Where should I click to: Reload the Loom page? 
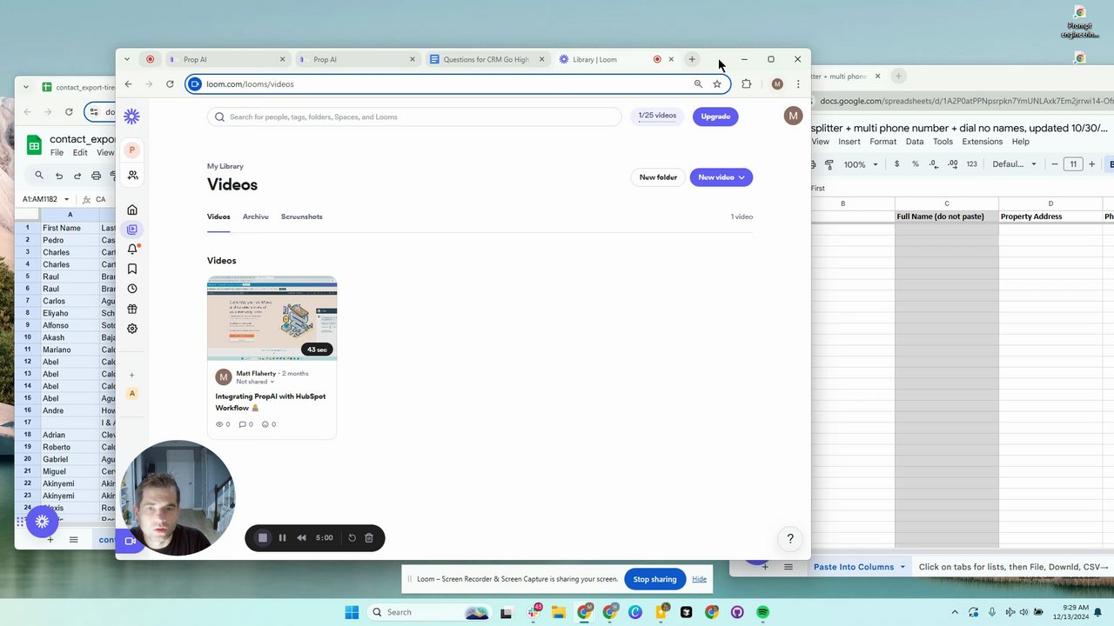point(170,84)
